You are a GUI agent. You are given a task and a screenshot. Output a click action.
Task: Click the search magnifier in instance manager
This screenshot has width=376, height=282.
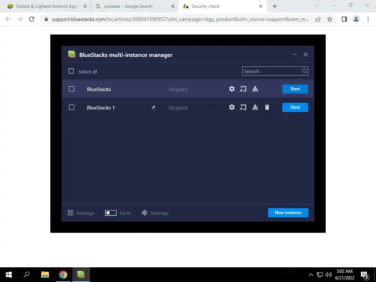tap(304, 71)
